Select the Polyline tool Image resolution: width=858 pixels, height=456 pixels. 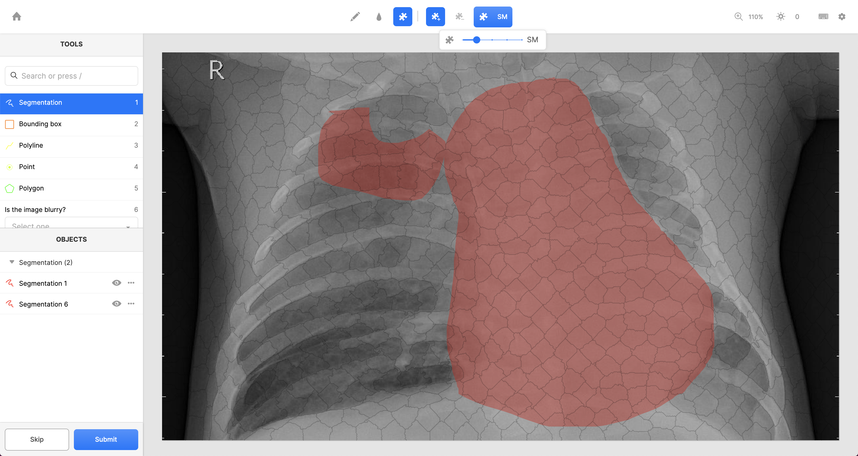[71, 146]
